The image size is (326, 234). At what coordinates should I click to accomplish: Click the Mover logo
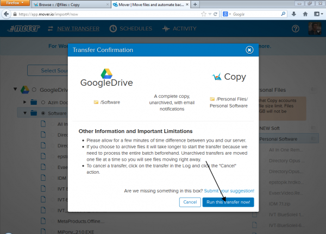point(24,28)
